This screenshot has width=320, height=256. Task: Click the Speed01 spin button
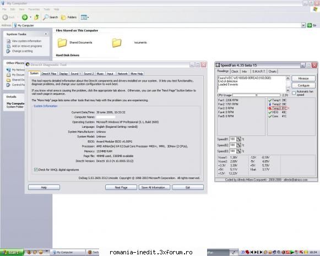(238, 139)
